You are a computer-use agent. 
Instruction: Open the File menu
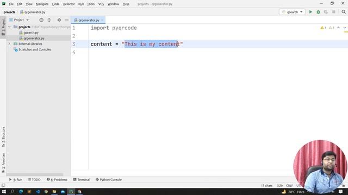[11, 4]
